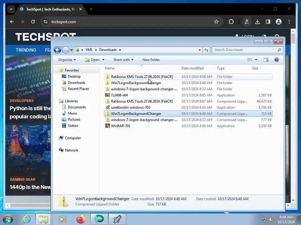
Task: Focus the Search Downloads field
Action: point(247,50)
